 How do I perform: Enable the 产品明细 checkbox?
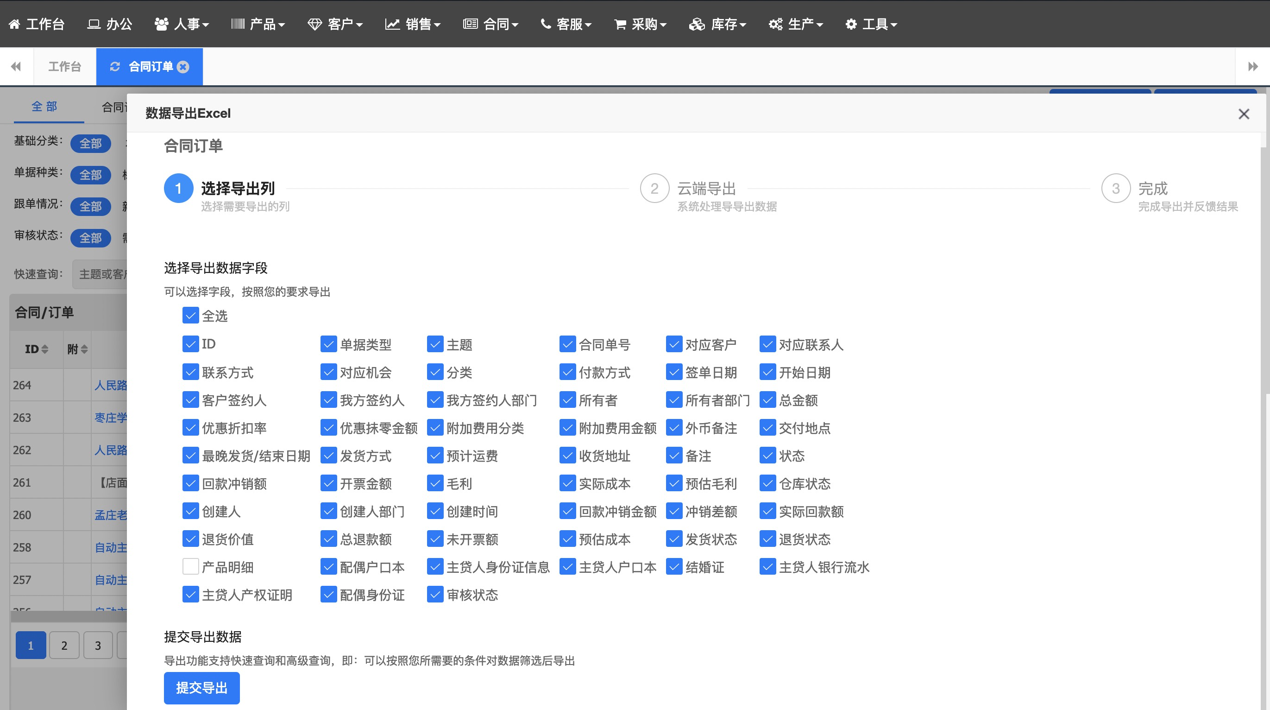tap(190, 567)
